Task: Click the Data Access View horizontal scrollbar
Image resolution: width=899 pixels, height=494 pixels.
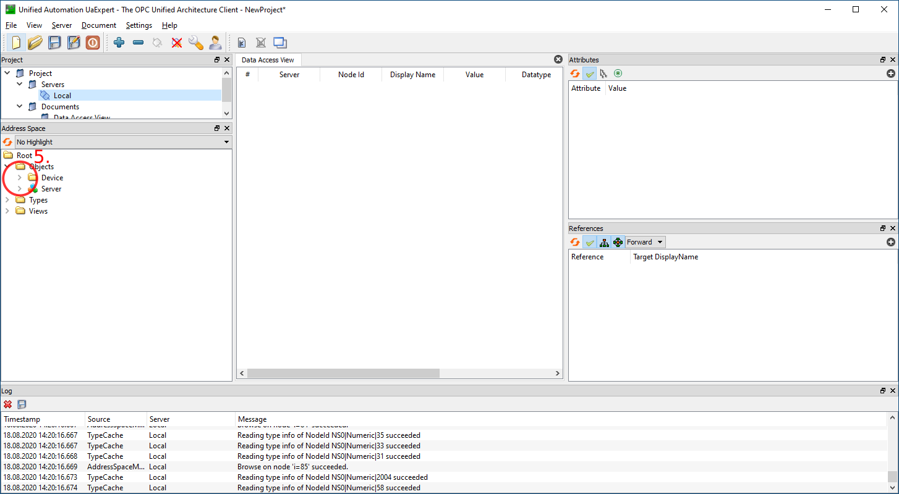Action: click(343, 374)
